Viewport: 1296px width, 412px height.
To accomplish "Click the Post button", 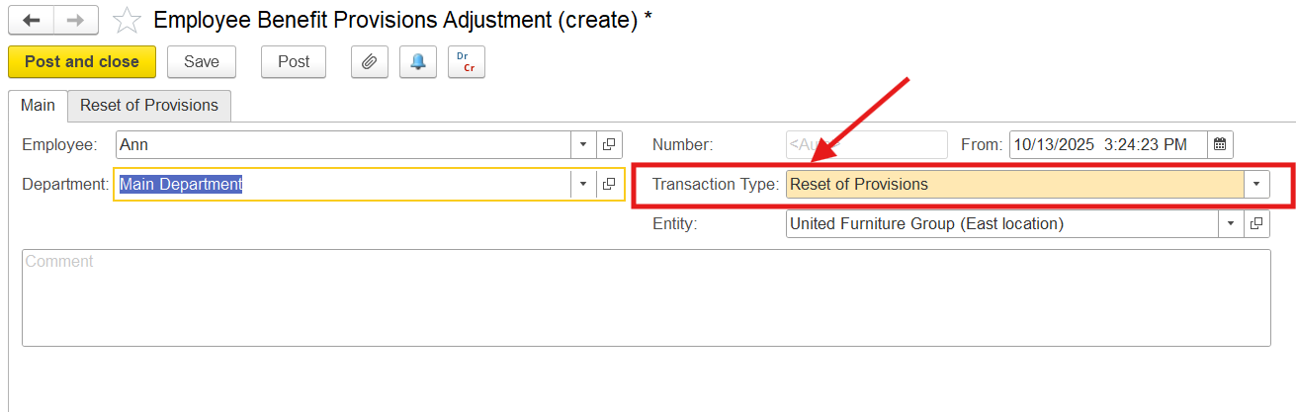I will tap(294, 61).
